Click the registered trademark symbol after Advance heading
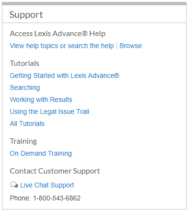 [x=85, y=34]
